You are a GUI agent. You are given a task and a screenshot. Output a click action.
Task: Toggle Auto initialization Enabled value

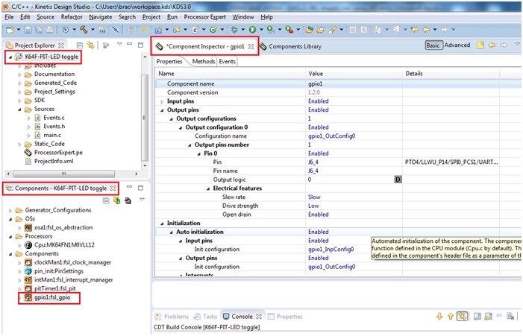pyautogui.click(x=319, y=232)
